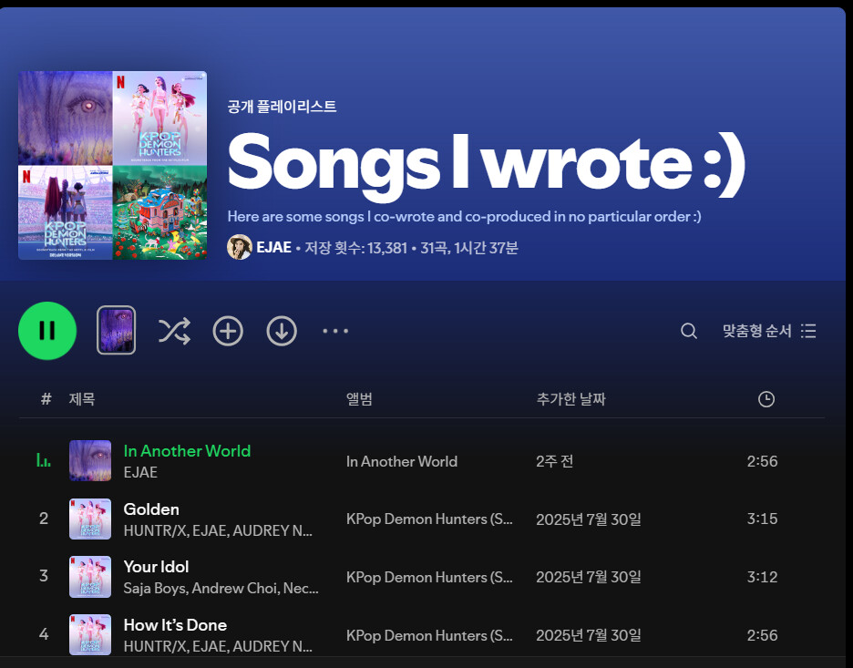853x668 pixels.
Task: Click the In Another World track artwork
Action: point(90,461)
